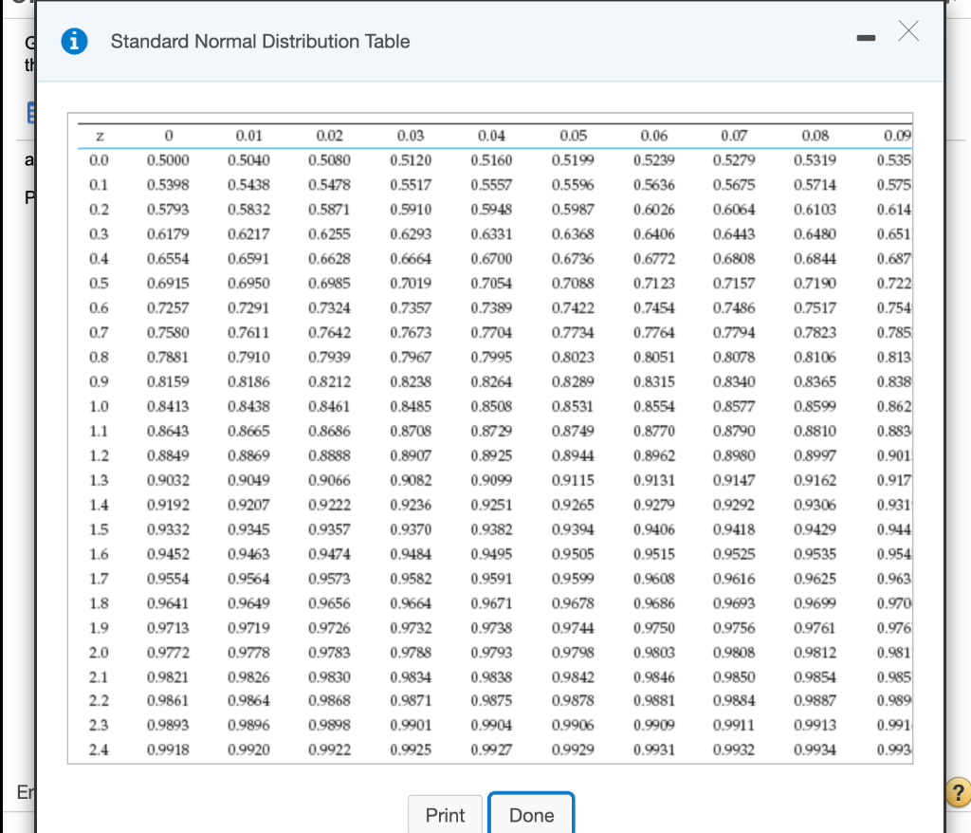The height and width of the screenshot is (833, 971).
Task: Click table value 0.7019
Action: [412, 284]
